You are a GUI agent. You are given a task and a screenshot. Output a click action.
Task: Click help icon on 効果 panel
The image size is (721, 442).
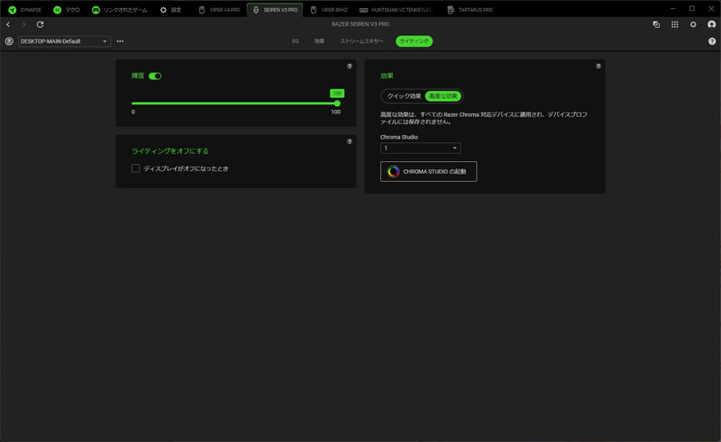pos(598,66)
